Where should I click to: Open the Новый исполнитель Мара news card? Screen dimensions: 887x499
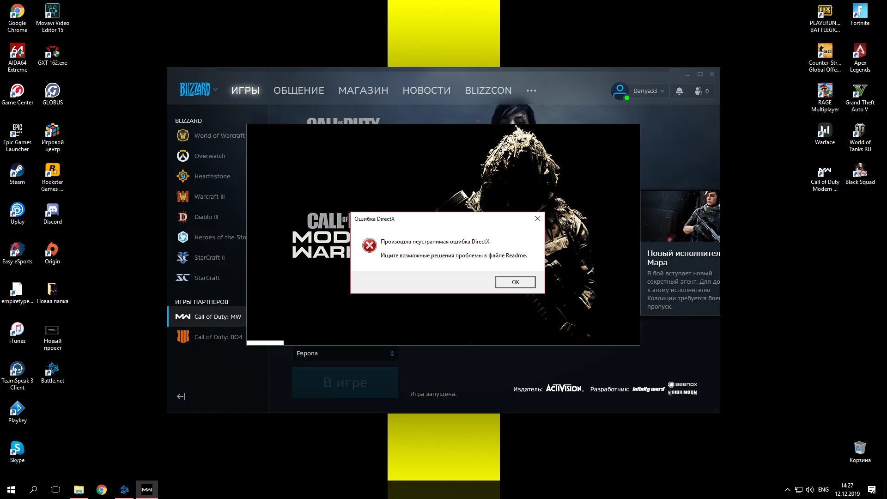(680, 253)
